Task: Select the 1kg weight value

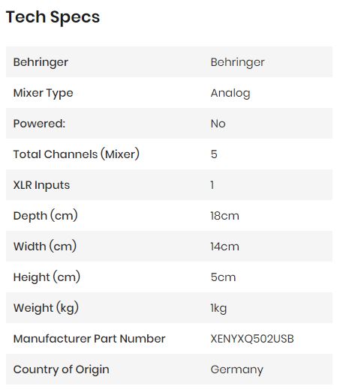Action: (218, 309)
